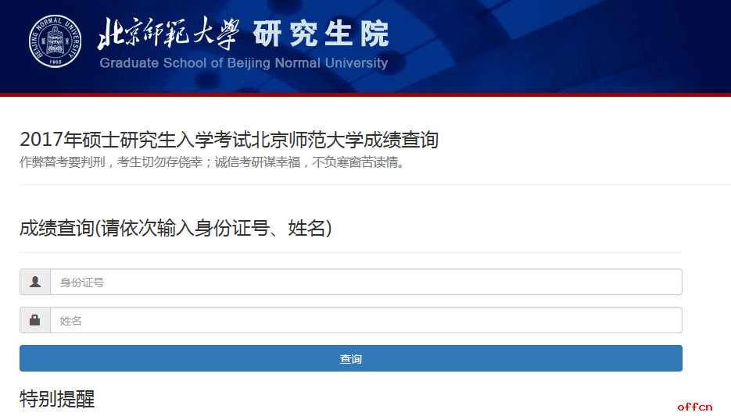Click the 北京师范大学 calligraphy title in the banner
The image size is (731, 416).
pyautogui.click(x=168, y=33)
